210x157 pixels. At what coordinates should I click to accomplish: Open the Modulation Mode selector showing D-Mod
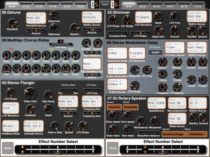(x=117, y=53)
